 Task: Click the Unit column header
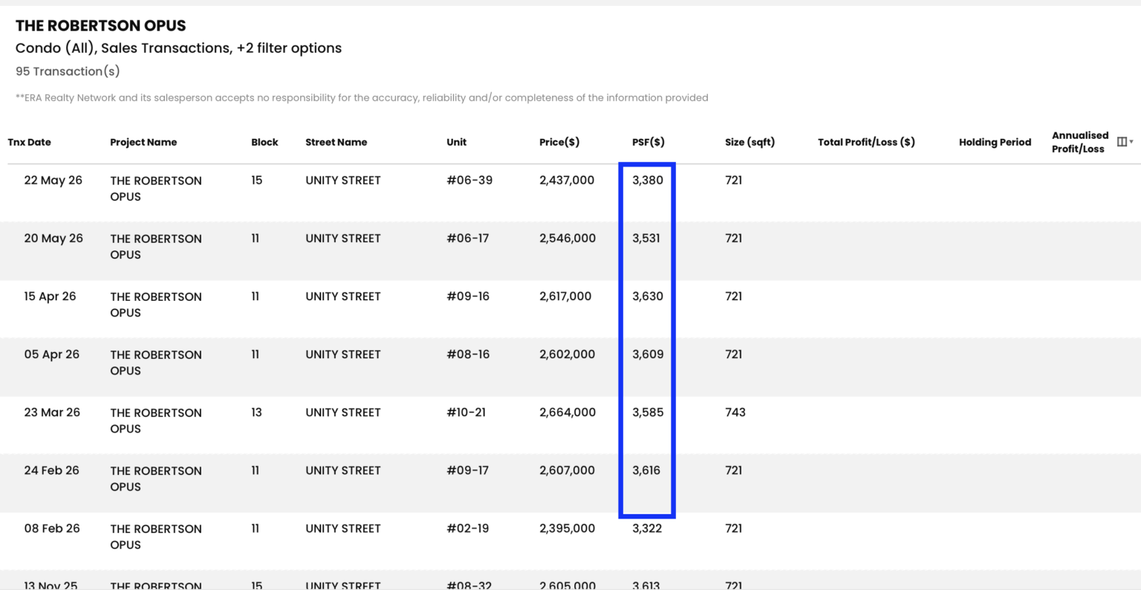[457, 142]
